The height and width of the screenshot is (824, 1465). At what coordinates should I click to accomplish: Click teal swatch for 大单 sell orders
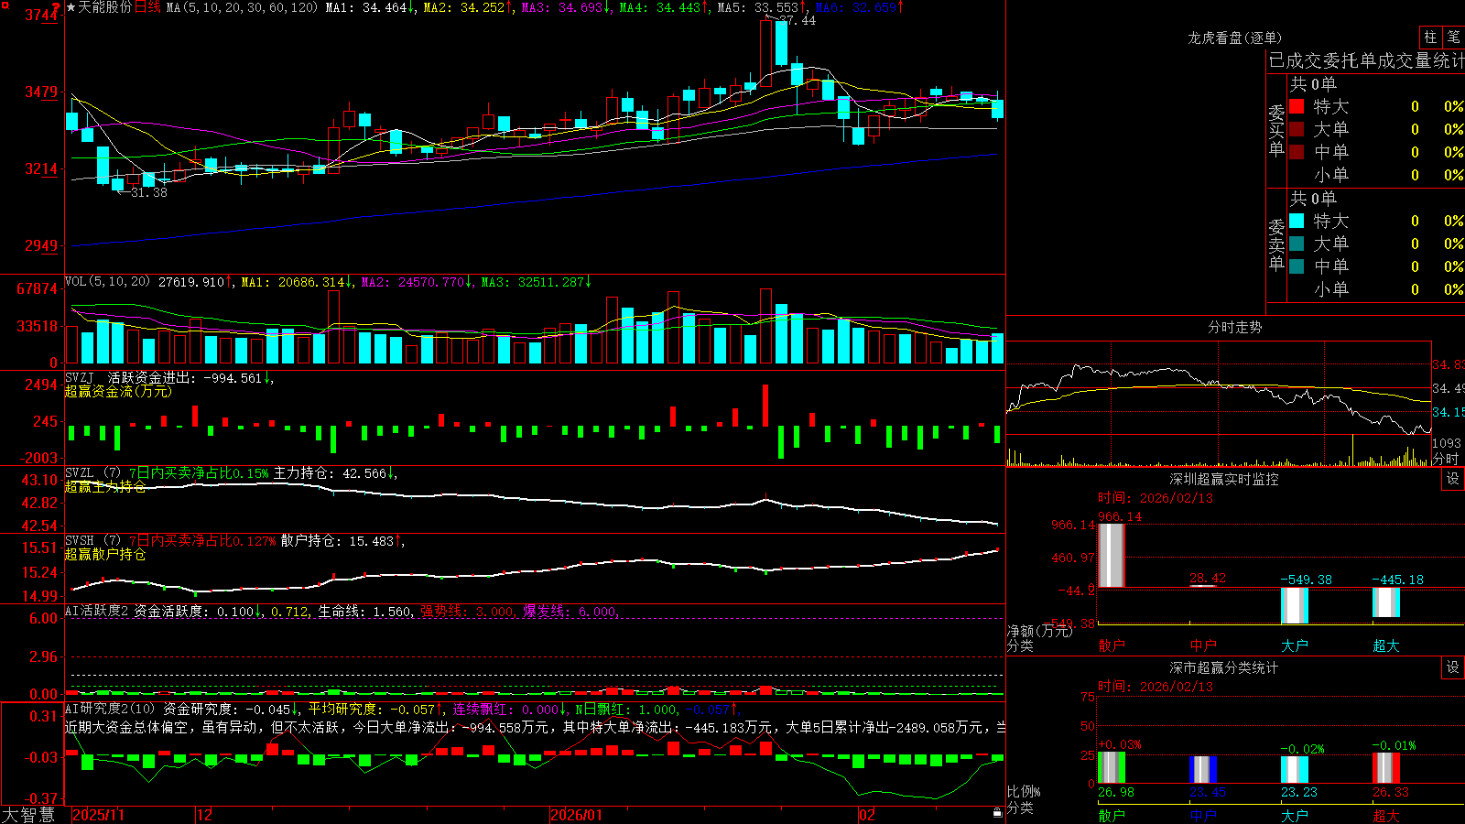(x=1297, y=244)
